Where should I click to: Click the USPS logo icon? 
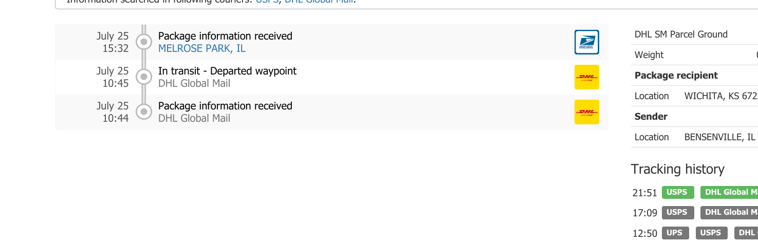click(586, 42)
